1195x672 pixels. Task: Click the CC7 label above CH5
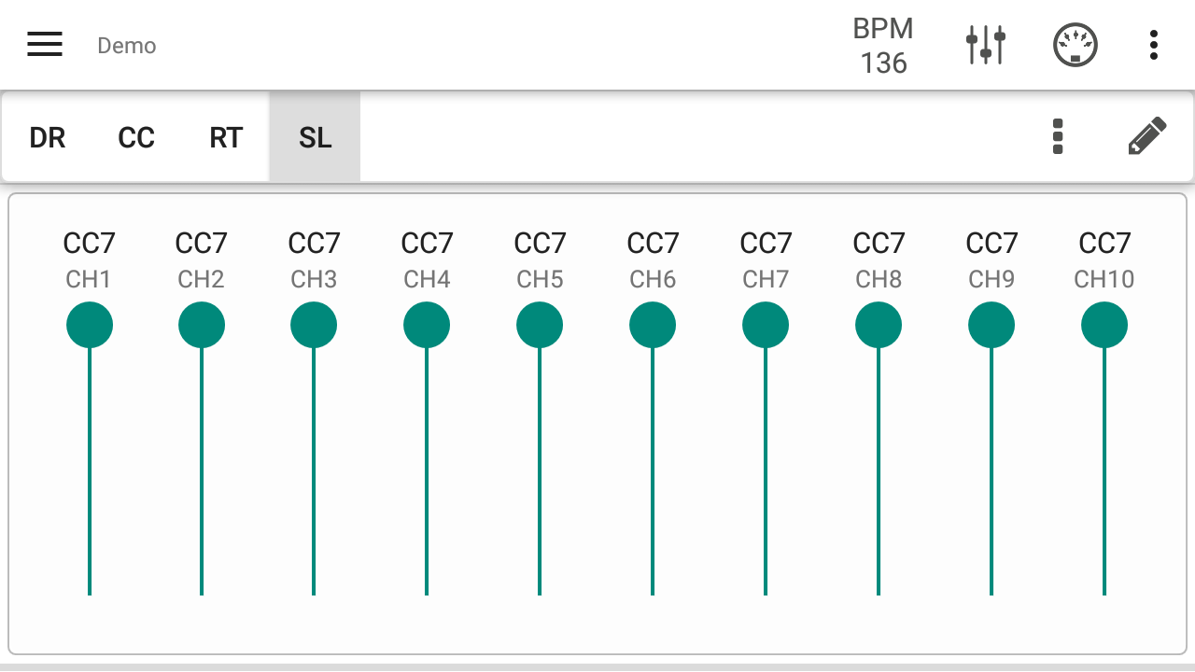pos(540,244)
